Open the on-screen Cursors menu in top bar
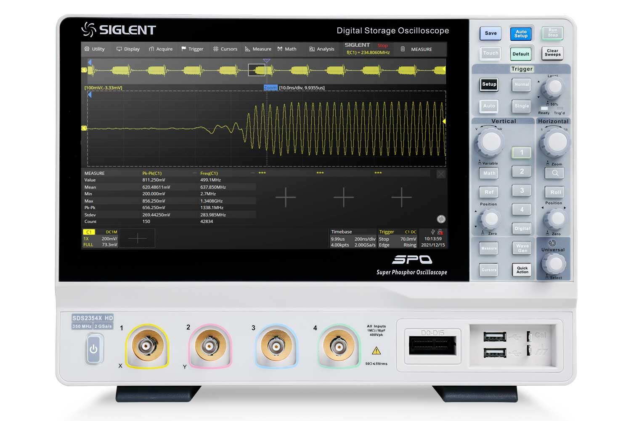 [x=225, y=49]
